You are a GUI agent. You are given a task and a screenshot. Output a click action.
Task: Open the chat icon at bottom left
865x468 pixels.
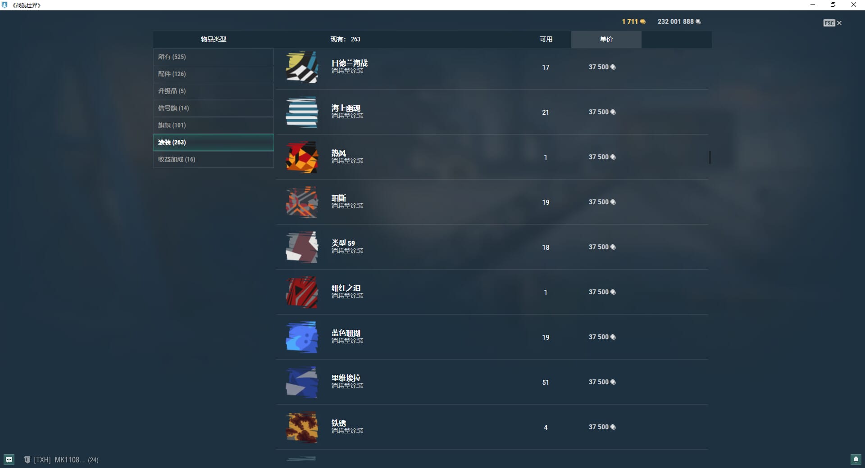pyautogui.click(x=9, y=459)
